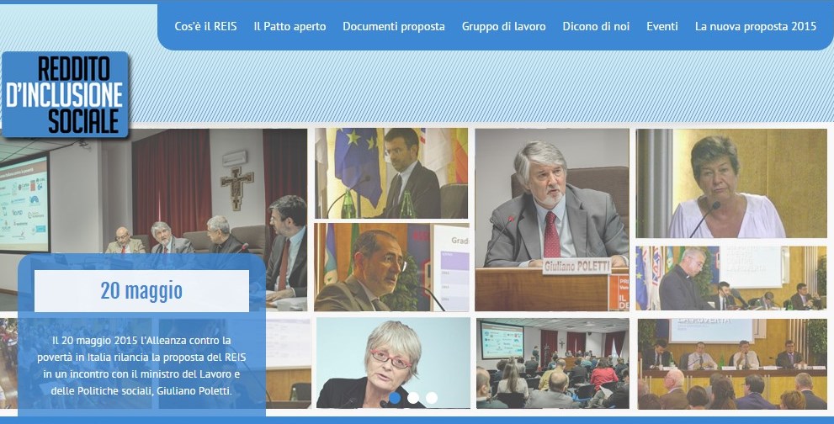Open the Cos'è il REIS menu
Image resolution: width=834 pixels, height=424 pixels.
click(205, 26)
